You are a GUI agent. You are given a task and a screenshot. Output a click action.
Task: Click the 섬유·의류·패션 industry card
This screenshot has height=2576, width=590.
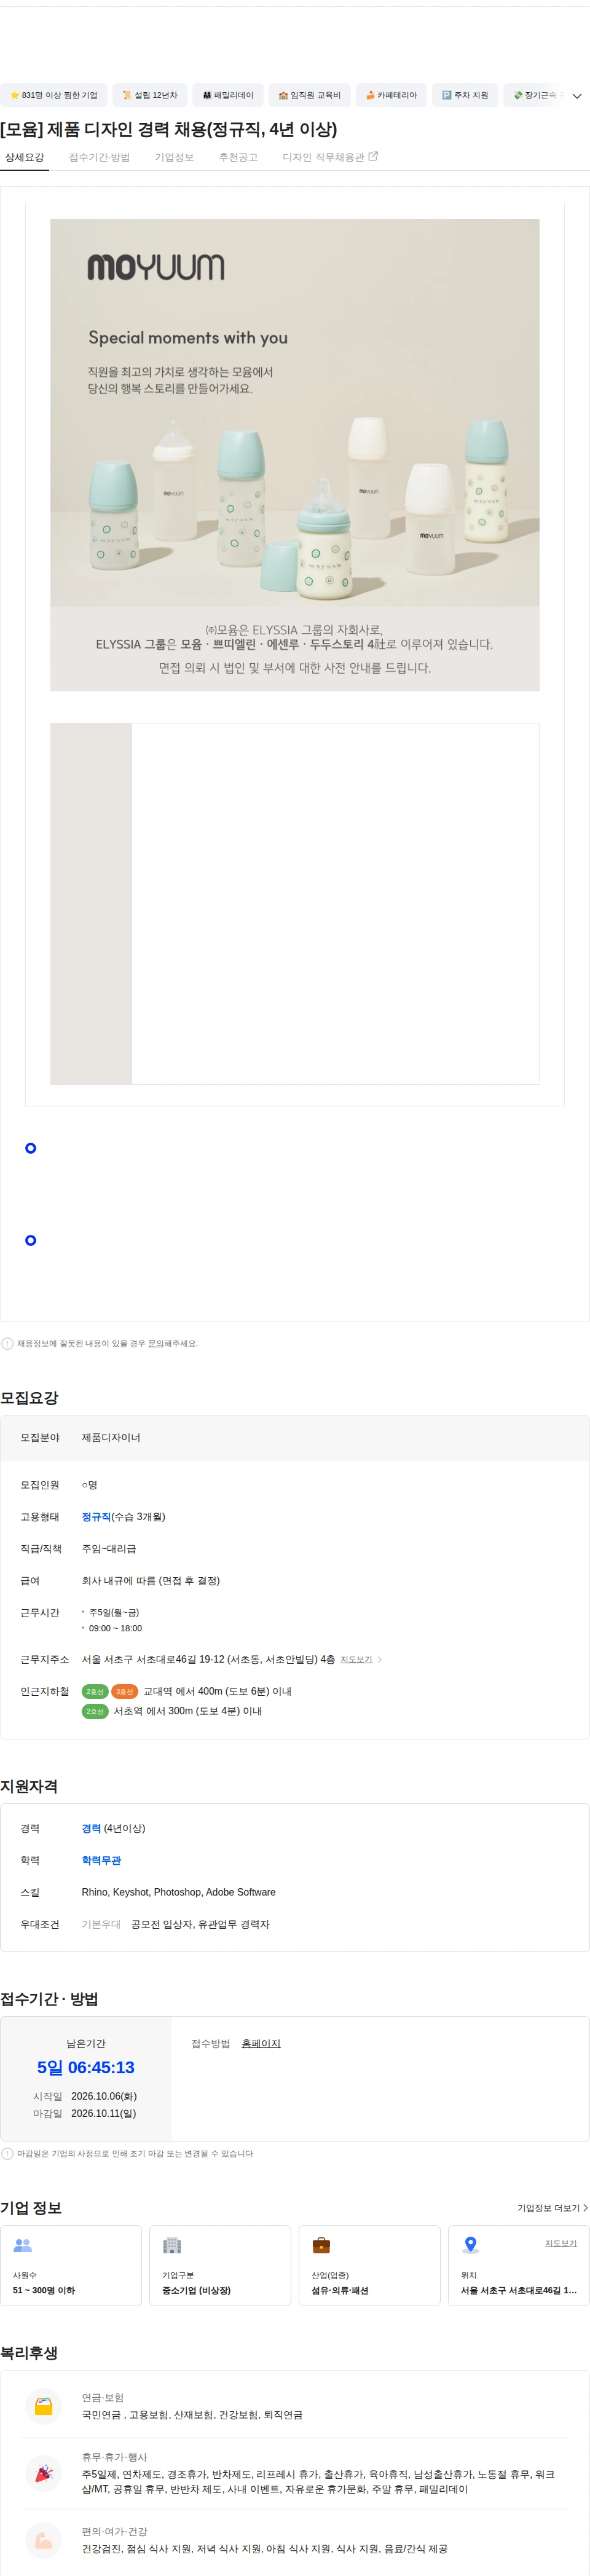[369, 2265]
